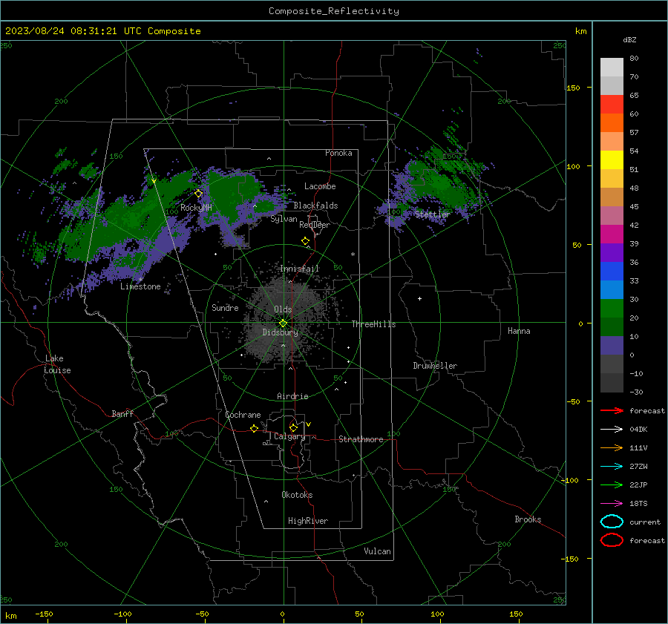
Task: Click the asterisk marker near Limestone
Action: point(140,280)
